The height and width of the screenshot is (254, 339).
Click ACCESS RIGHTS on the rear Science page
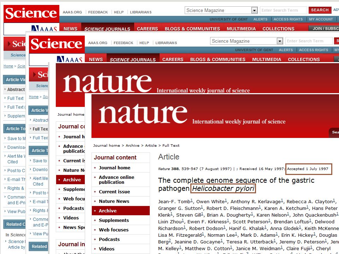pos(288,19)
